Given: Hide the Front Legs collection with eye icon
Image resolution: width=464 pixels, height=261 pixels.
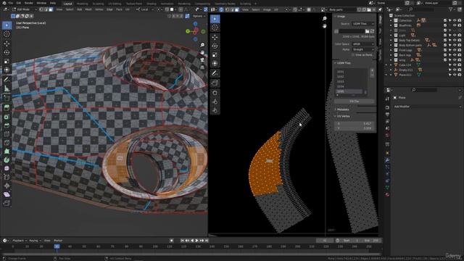Looking at the screenshot, I should (x=455, y=50).
